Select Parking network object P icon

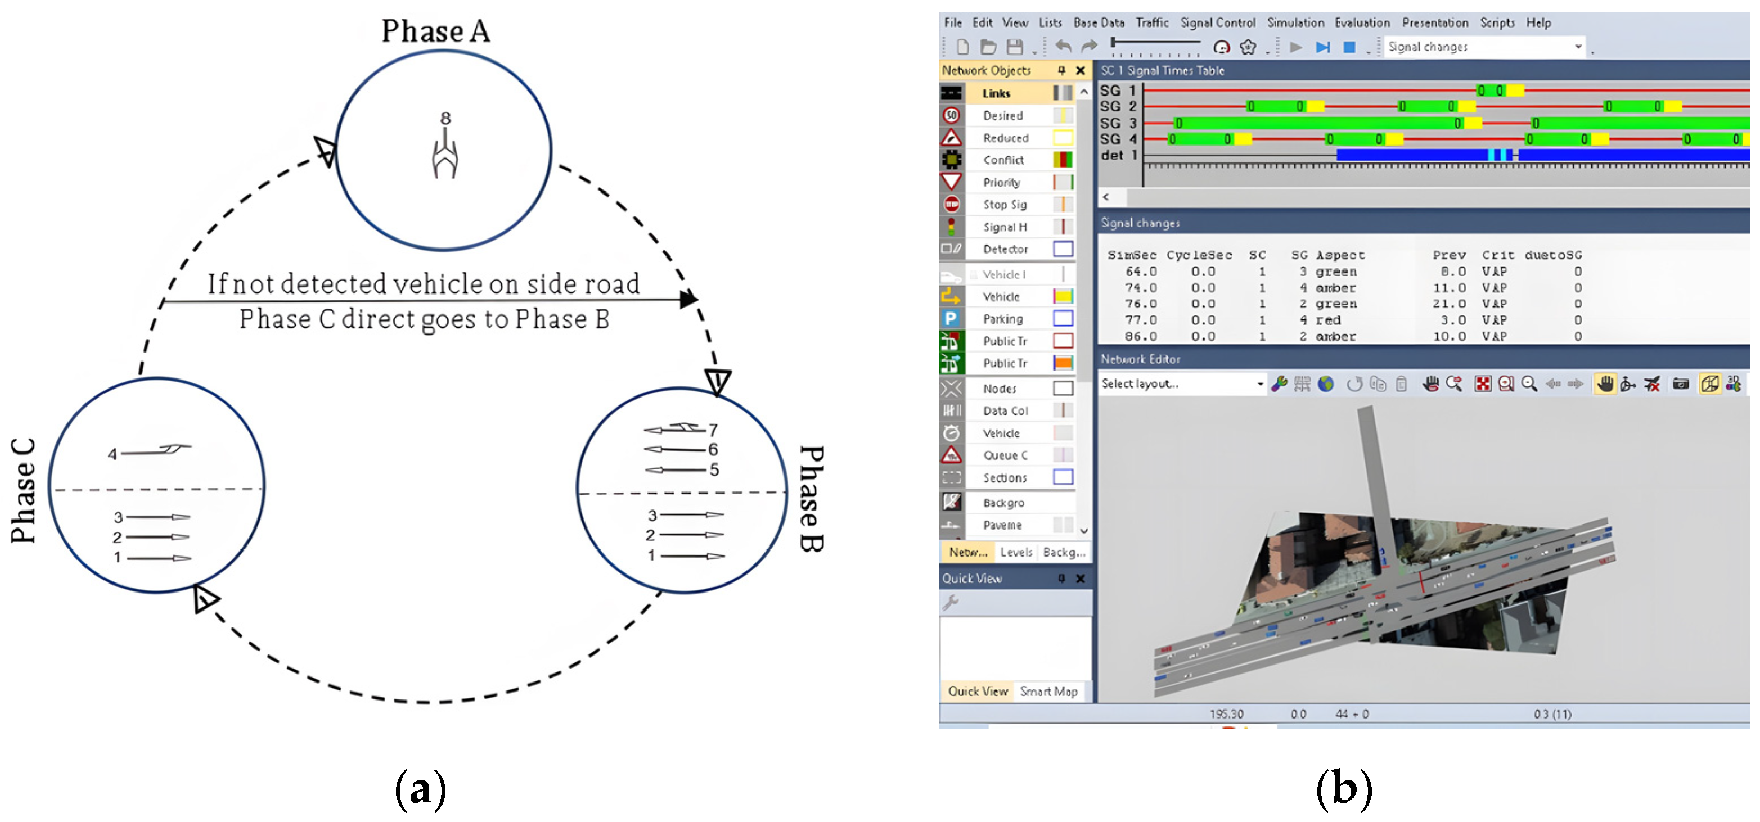coord(951,319)
